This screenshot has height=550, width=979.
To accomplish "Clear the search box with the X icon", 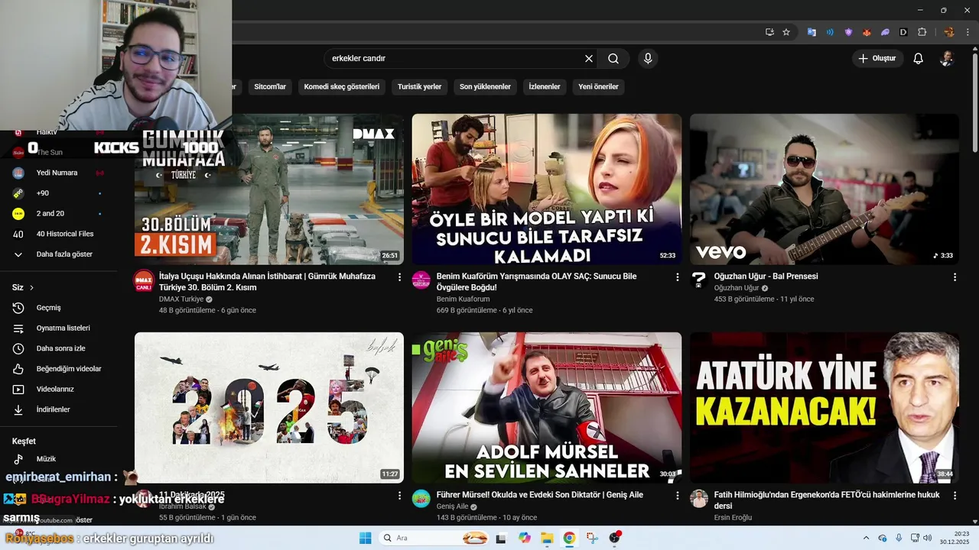I will pos(589,59).
